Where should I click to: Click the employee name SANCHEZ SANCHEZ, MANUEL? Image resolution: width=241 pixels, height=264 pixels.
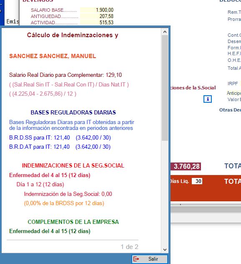click(53, 56)
